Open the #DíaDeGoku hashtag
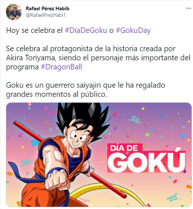The height and width of the screenshot is (209, 193). pyautogui.click(x=86, y=30)
